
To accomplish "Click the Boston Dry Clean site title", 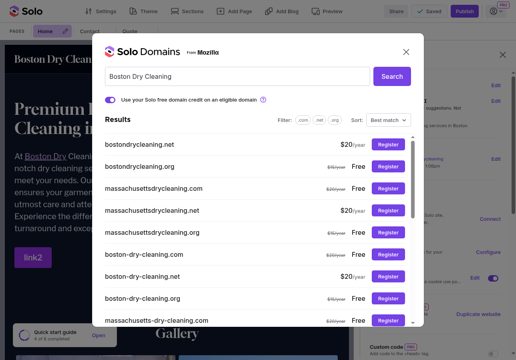I will point(53,59).
